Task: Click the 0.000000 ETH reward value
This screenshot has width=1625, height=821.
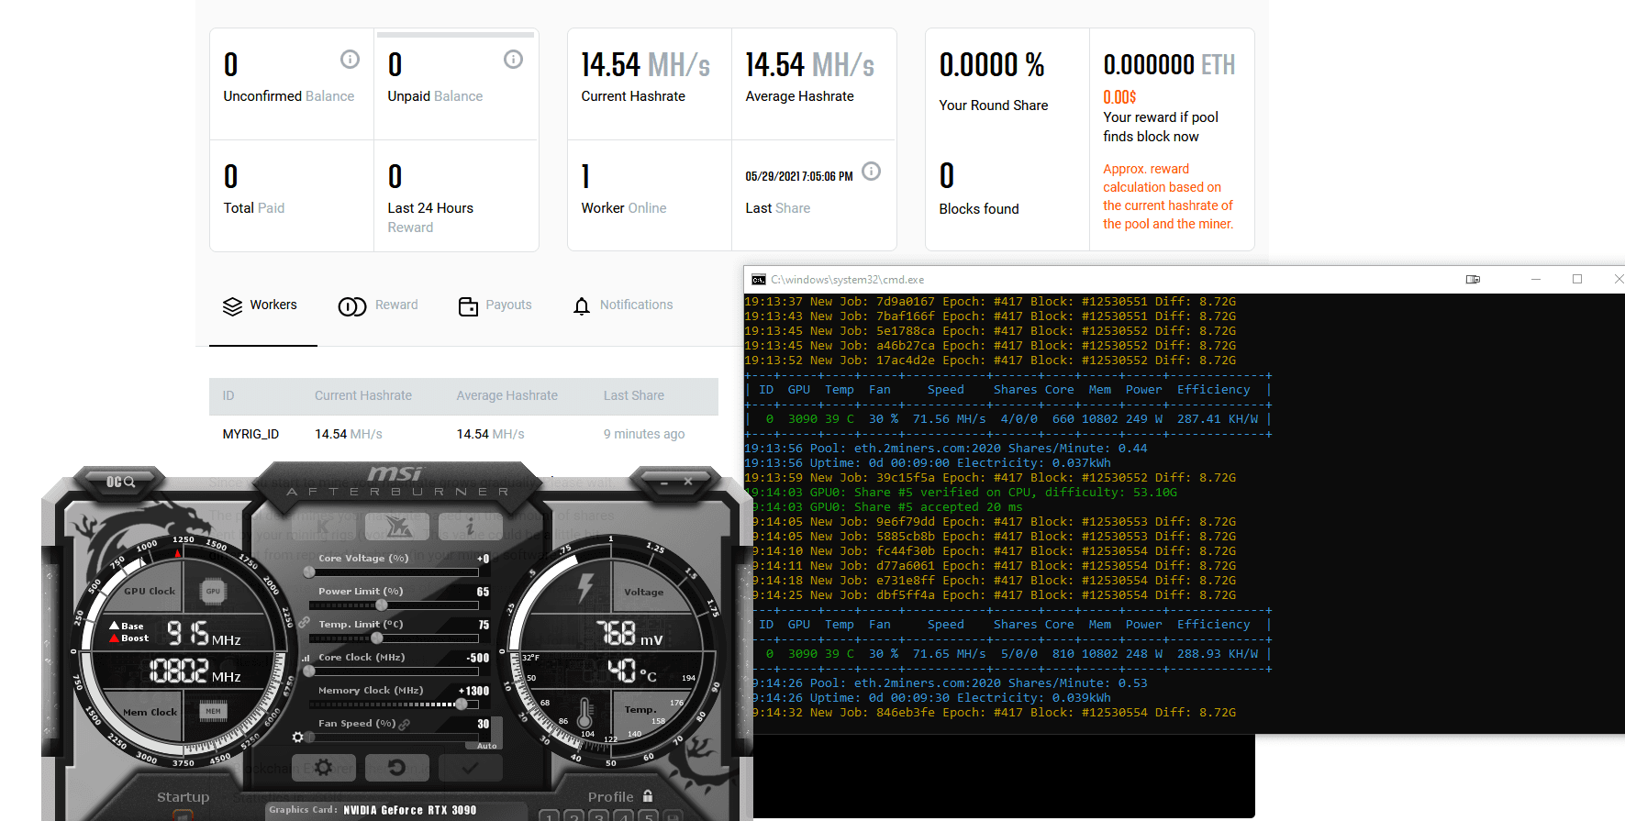Action: 1169,65
